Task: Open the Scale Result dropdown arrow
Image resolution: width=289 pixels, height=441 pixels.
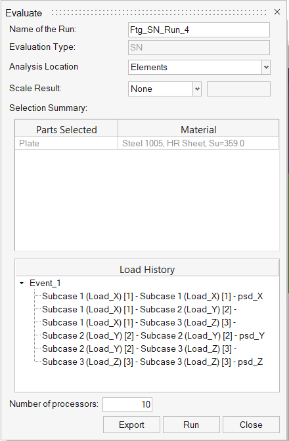Action: tap(197, 89)
